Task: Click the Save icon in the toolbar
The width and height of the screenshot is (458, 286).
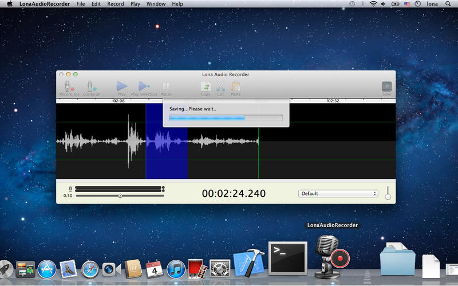Action: point(387,87)
